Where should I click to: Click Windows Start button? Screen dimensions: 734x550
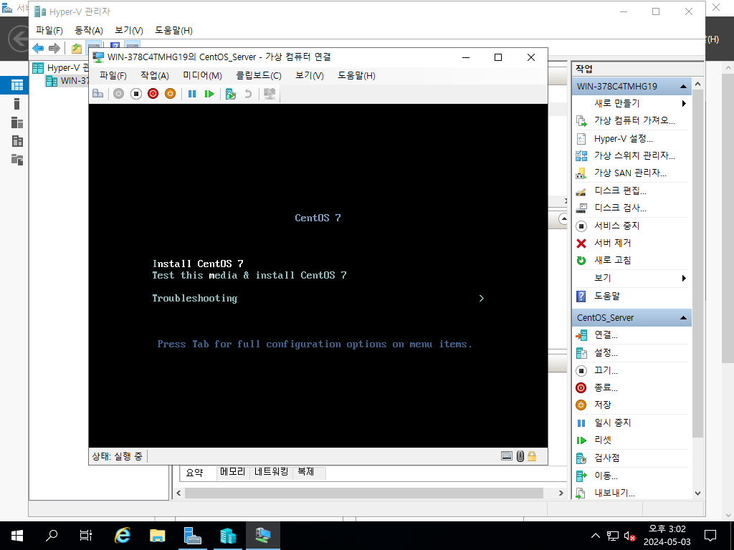click(x=17, y=536)
